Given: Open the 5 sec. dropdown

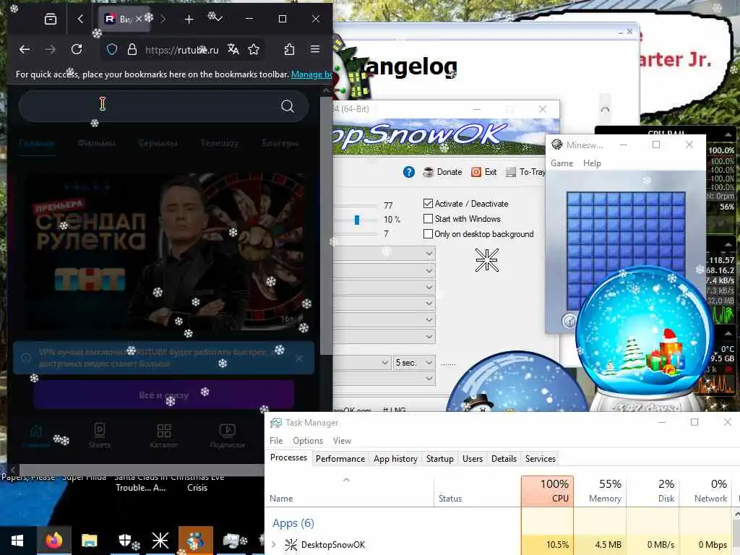Looking at the screenshot, I should [x=414, y=363].
